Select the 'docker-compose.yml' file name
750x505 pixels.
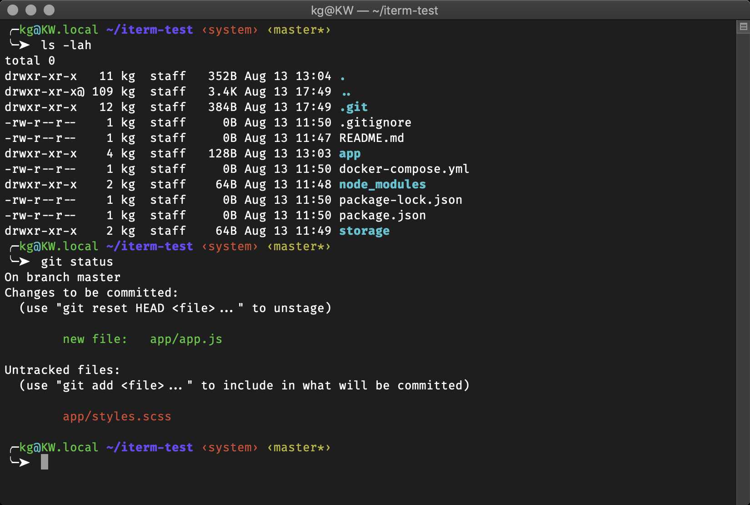[405, 169]
